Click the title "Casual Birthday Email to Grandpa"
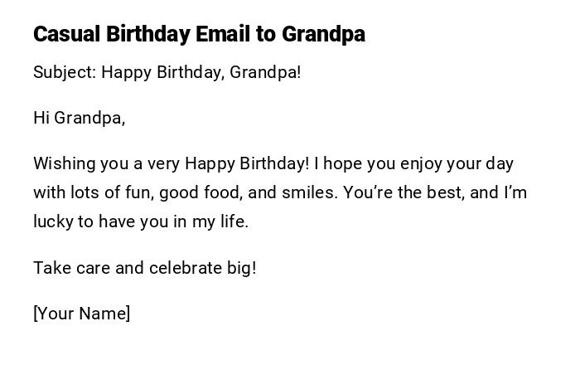Viewport: 580px width, 365px height. [x=199, y=34]
